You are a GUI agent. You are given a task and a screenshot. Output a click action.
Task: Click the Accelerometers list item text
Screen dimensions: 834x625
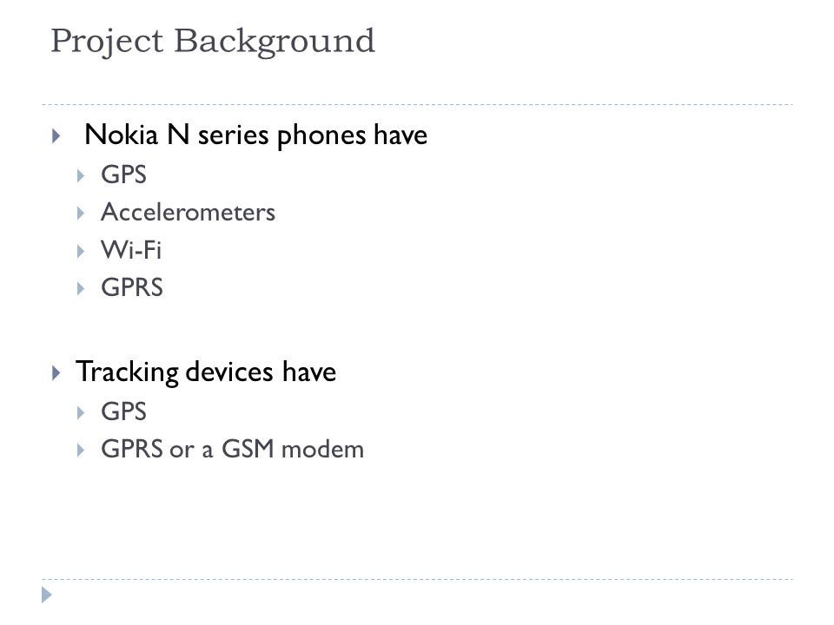(x=188, y=212)
